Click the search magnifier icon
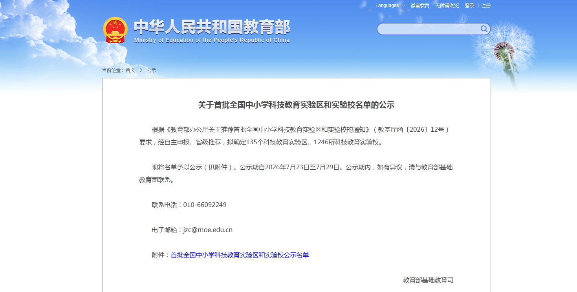This screenshot has width=577, height=292. tap(484, 29)
